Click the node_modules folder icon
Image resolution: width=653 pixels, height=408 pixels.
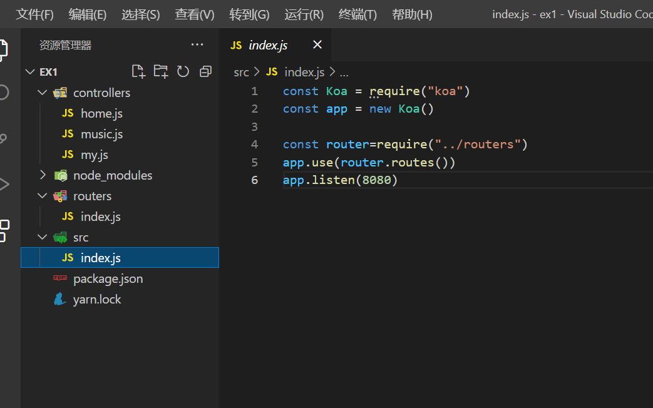61,175
